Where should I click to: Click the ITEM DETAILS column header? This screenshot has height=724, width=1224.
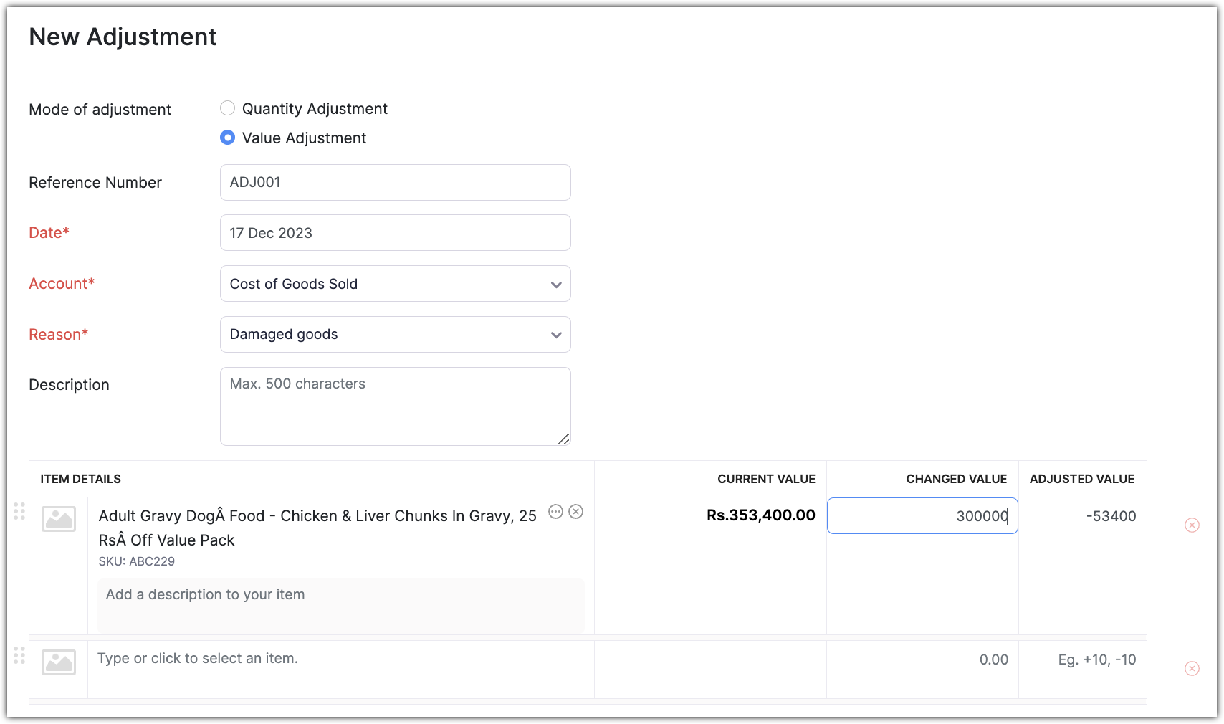click(80, 478)
